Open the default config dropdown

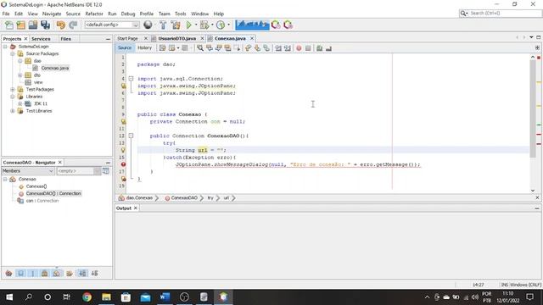point(112,25)
